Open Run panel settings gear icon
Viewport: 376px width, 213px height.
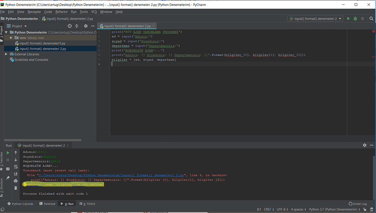(364, 145)
